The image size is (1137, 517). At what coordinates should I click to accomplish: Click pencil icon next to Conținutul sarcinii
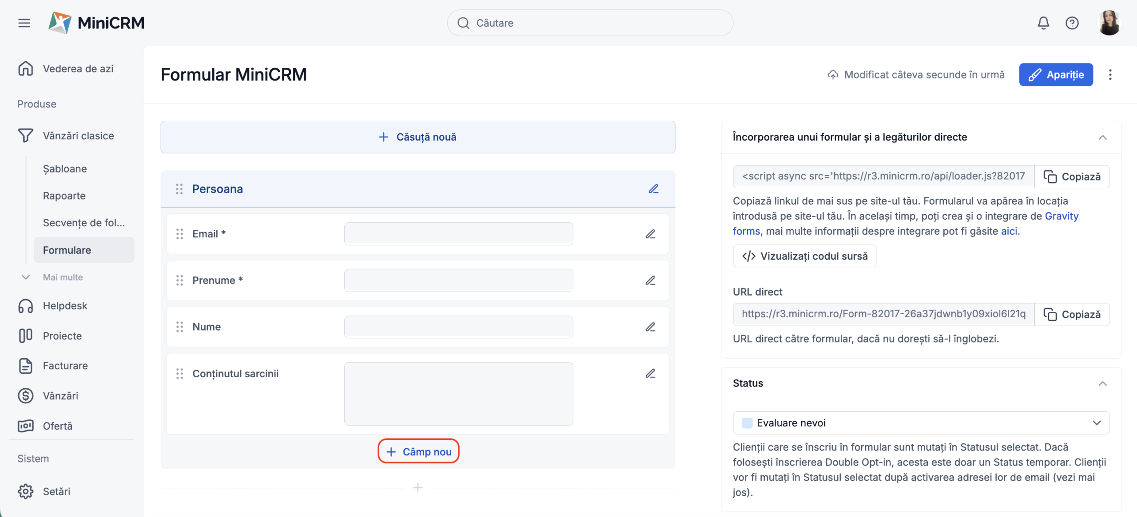(x=650, y=374)
